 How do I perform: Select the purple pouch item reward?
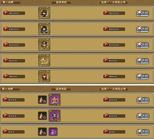pos(53,132)
